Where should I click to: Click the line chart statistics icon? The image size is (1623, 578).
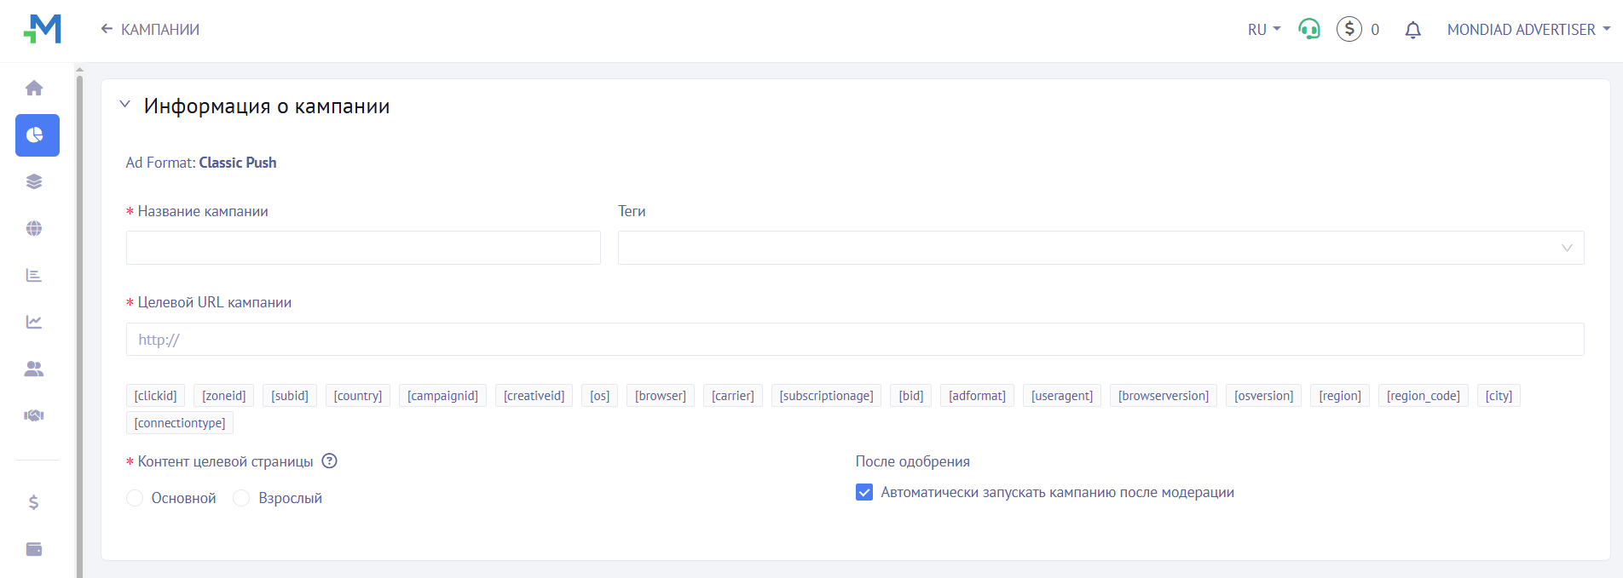(x=34, y=322)
